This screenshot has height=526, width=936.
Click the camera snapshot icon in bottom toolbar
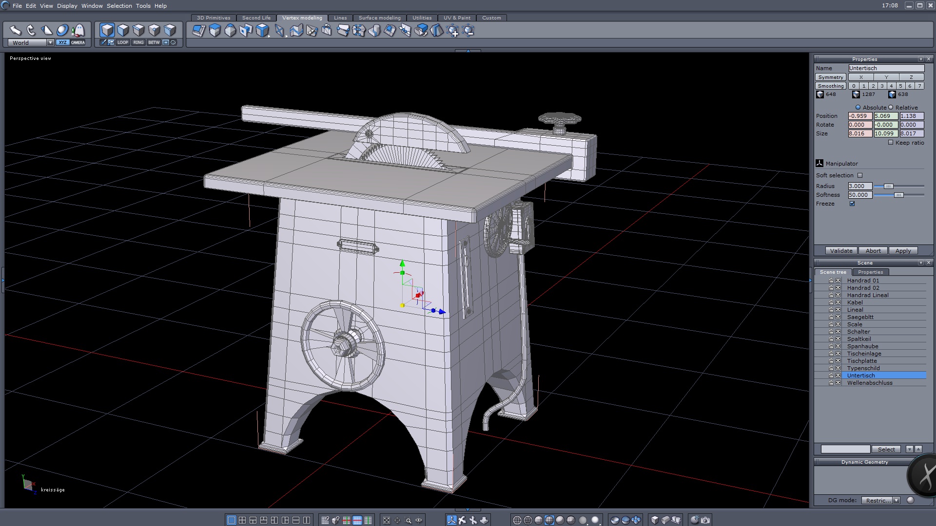pyautogui.click(x=705, y=520)
